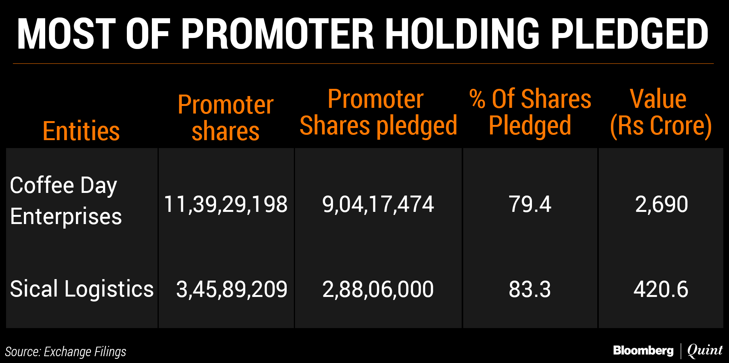Click the "Most of Promoter Holding Pledged" title

pyautogui.click(x=363, y=34)
